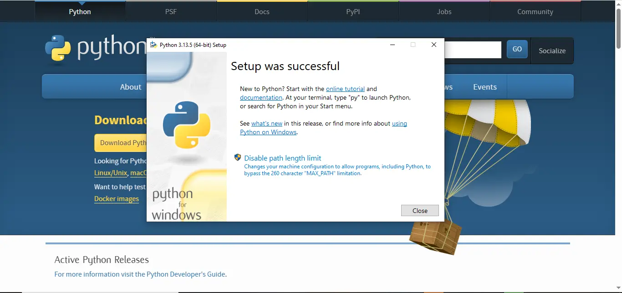This screenshot has width=622, height=293.
Task: Switch to the Jobs tab
Action: (444, 11)
